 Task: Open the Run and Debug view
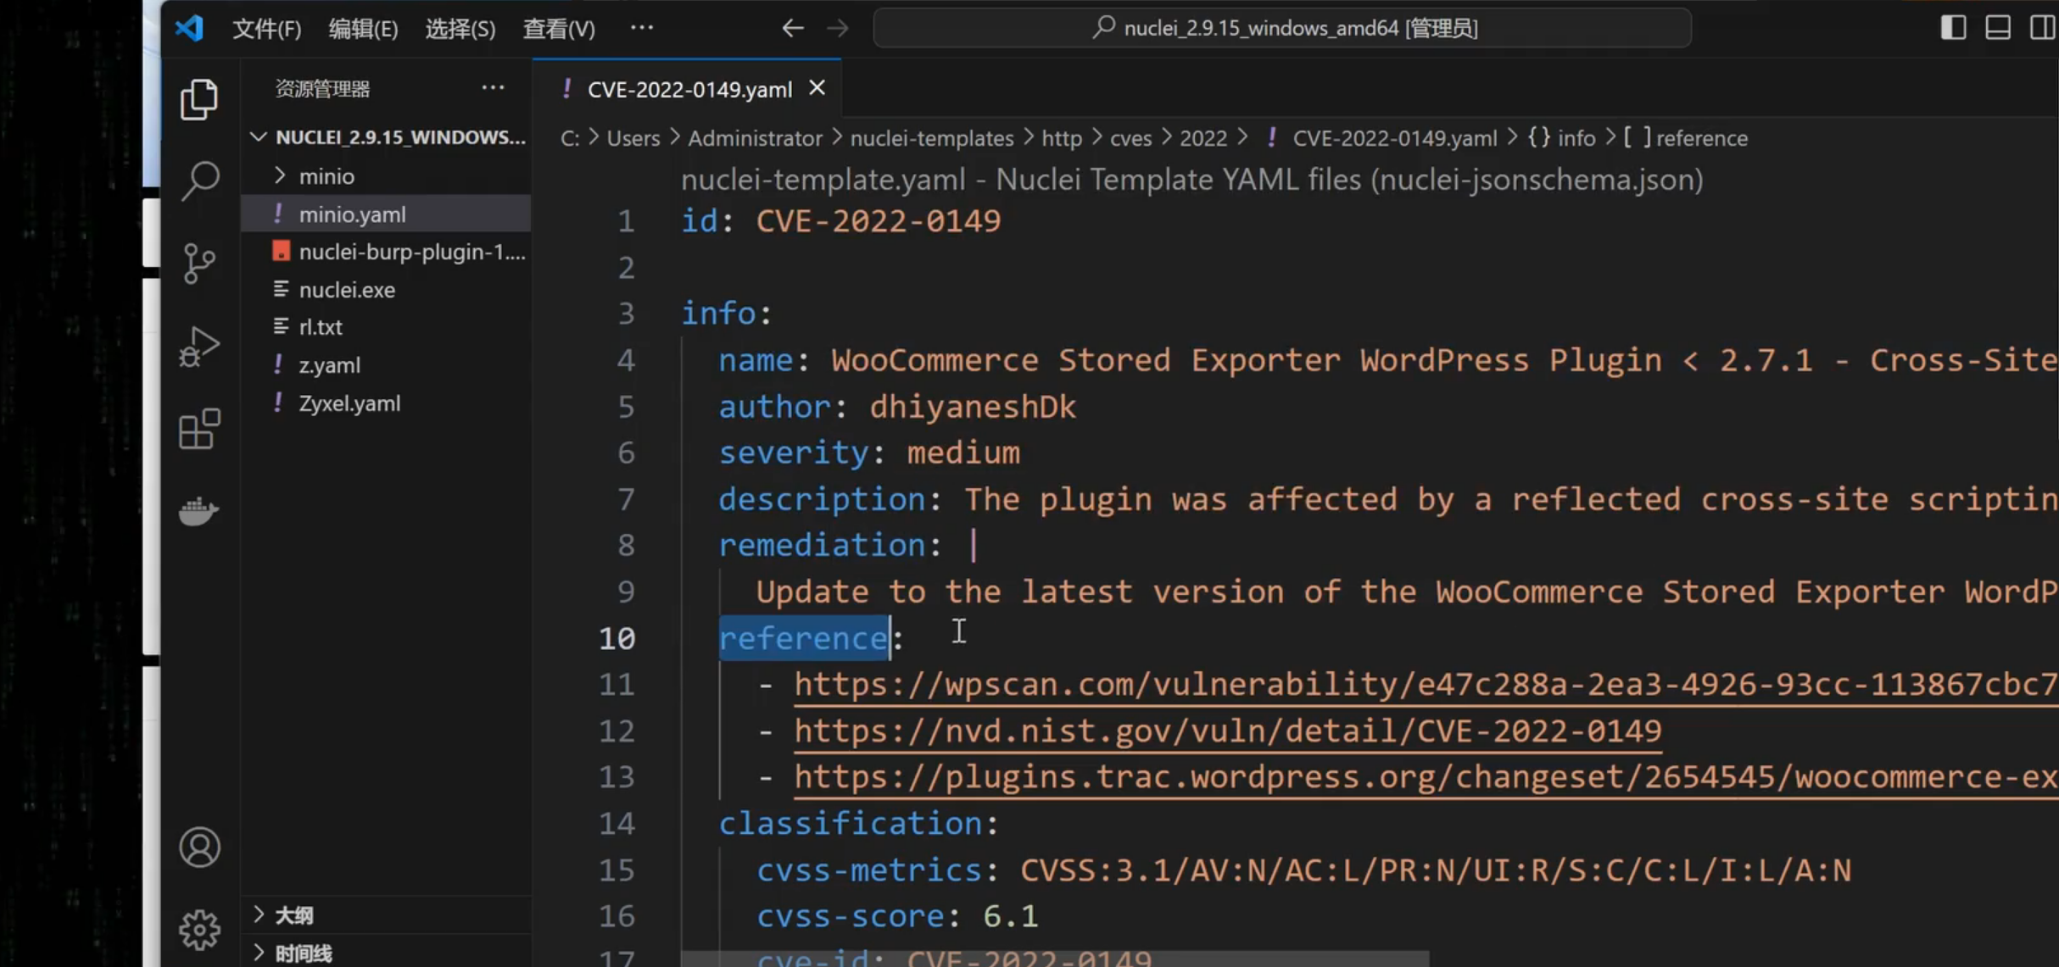point(199,347)
